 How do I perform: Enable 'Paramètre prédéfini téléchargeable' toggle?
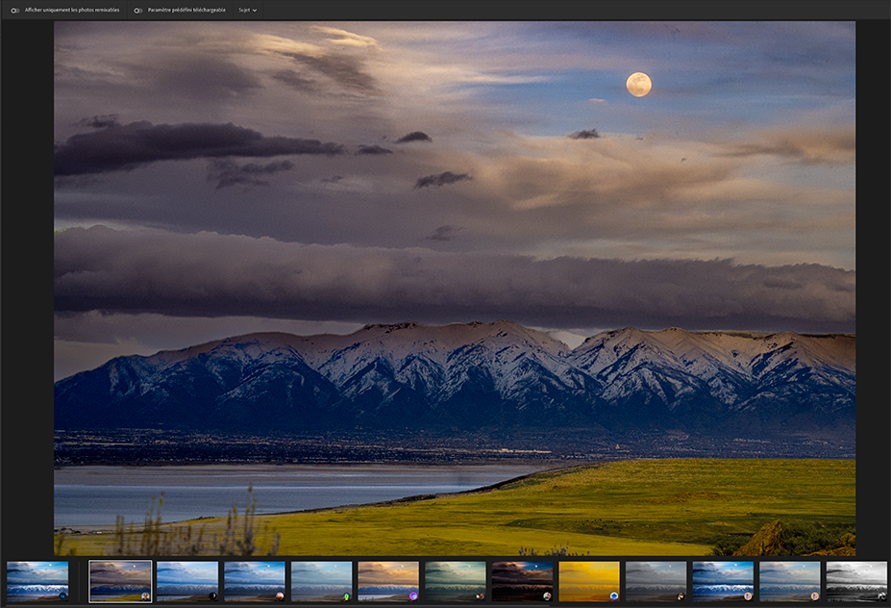pos(138,10)
